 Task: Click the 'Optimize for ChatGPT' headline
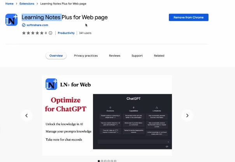tap(66, 104)
